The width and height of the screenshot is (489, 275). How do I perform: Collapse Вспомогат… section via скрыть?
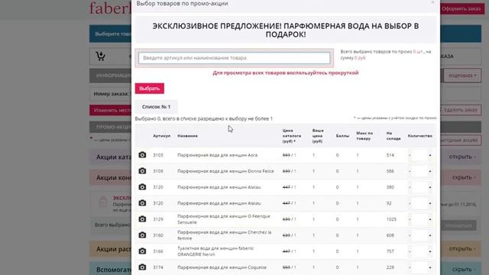pyautogui.click(x=464, y=269)
